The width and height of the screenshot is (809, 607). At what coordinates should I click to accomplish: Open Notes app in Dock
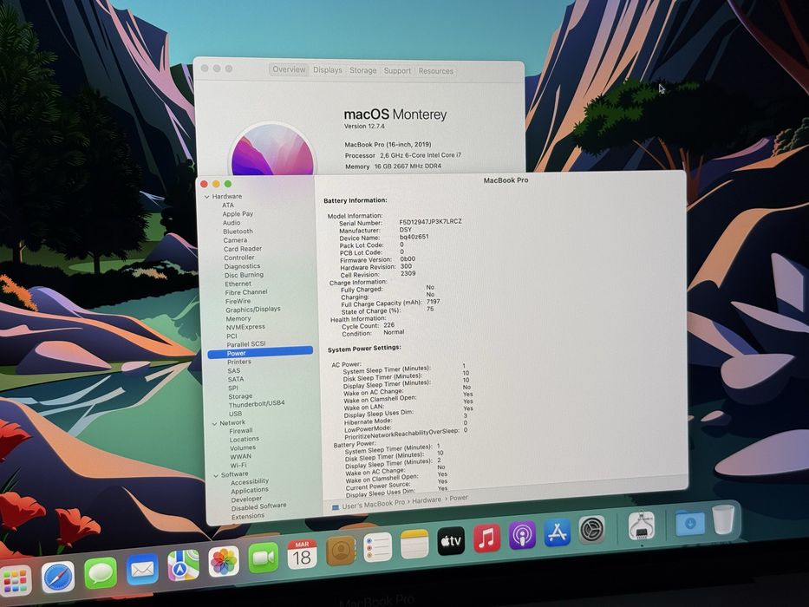(414, 544)
